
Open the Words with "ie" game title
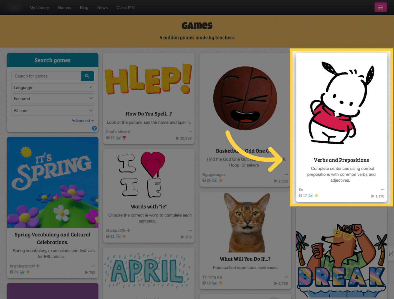[149, 207]
